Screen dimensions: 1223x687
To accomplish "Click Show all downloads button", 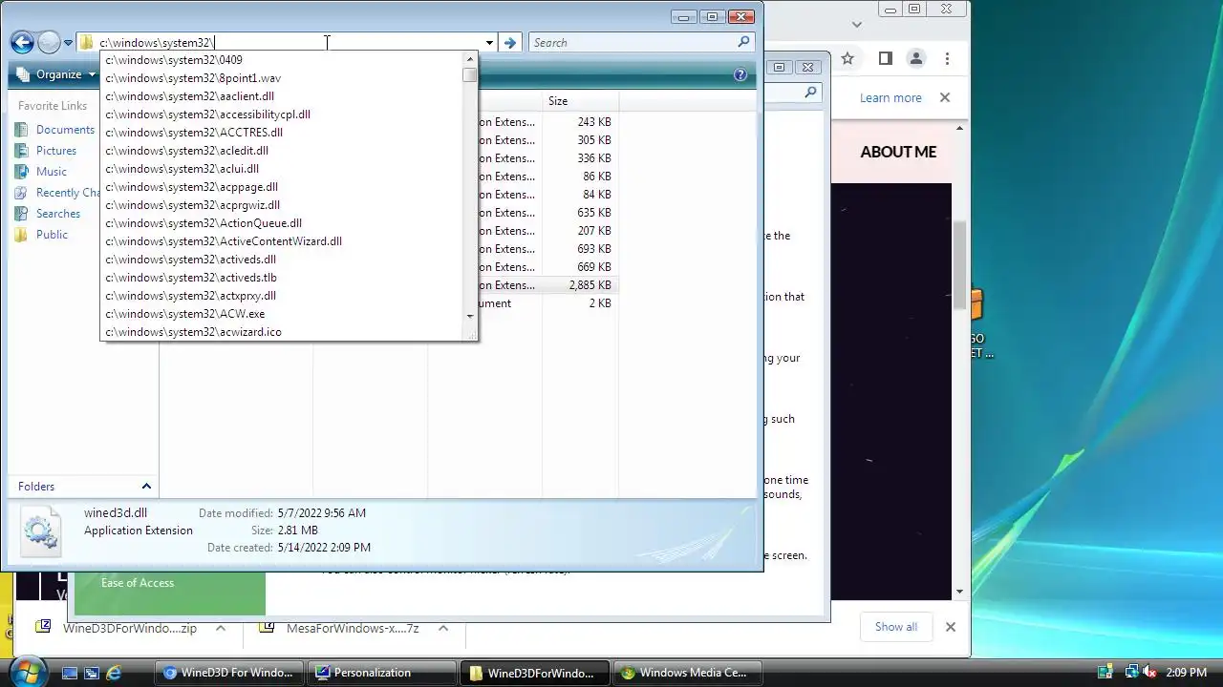I will (896, 627).
